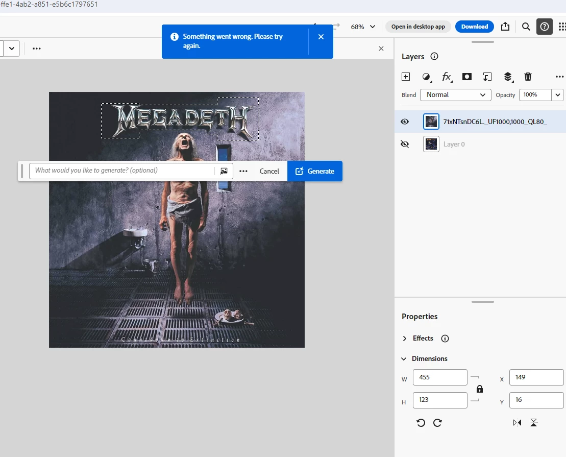Rotate layer counterclockwise
Image resolution: width=566 pixels, height=457 pixels.
[421, 422]
